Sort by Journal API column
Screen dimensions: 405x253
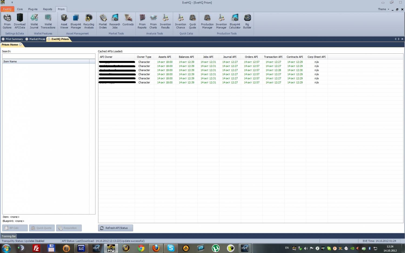tap(230, 57)
